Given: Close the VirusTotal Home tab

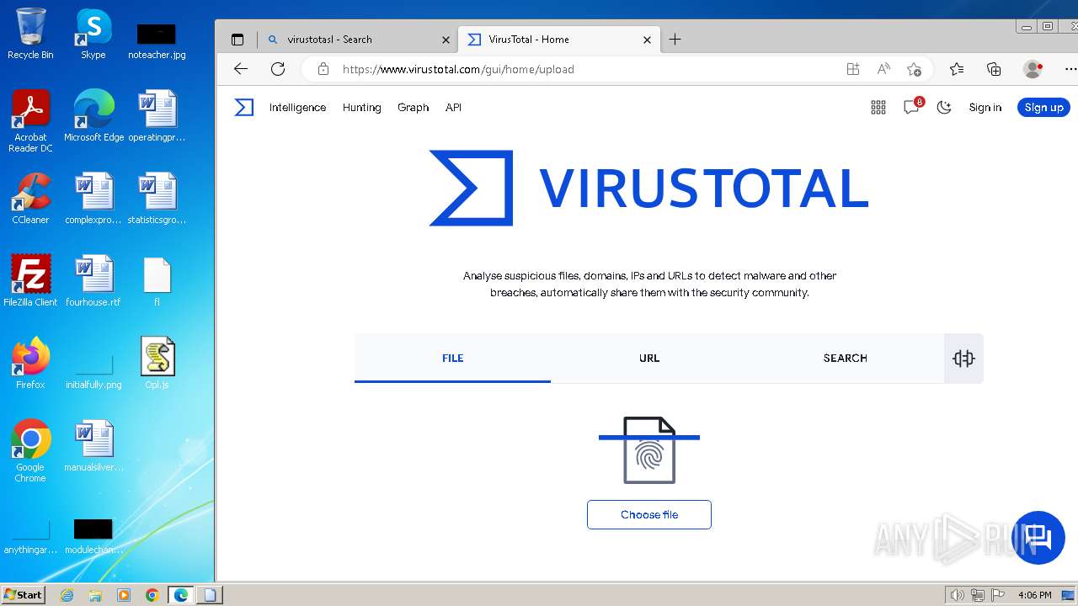Looking at the screenshot, I should click(648, 40).
